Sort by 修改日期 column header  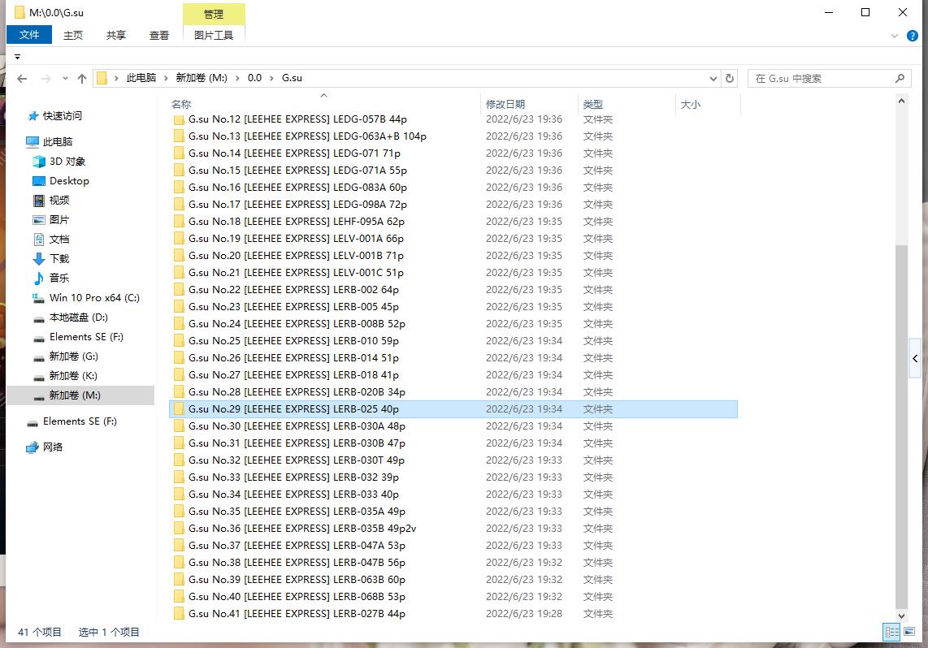pyautogui.click(x=505, y=104)
